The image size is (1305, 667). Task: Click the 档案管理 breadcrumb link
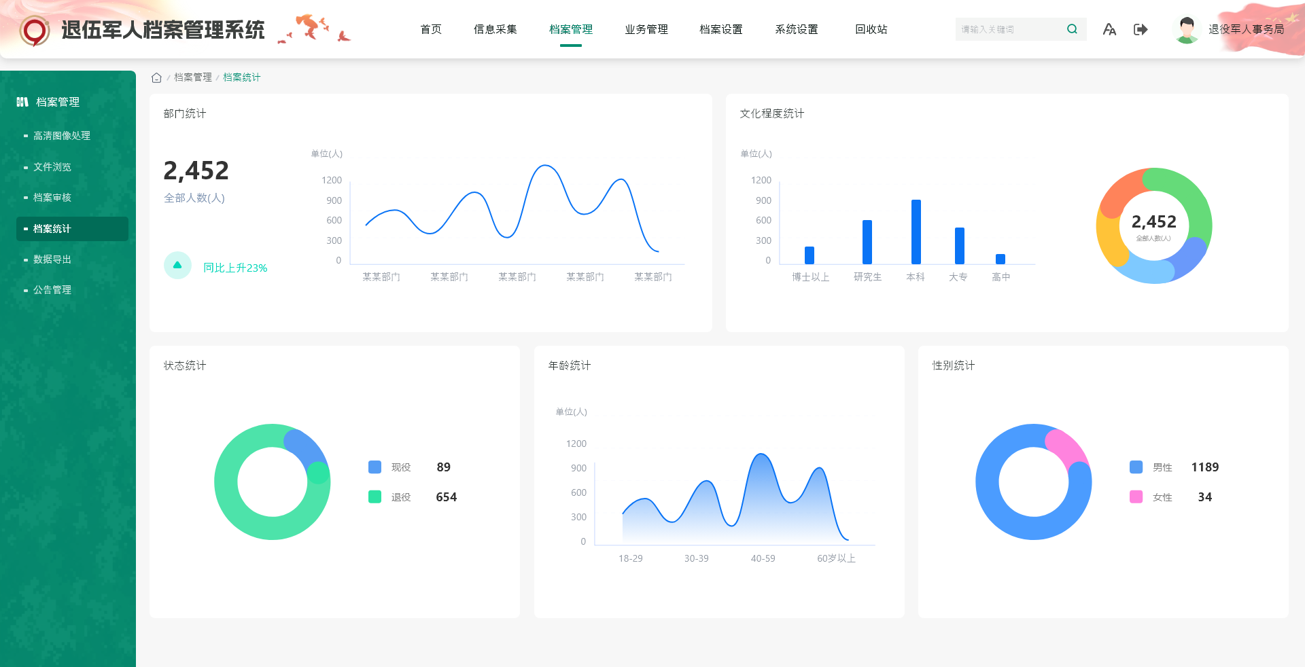click(x=193, y=77)
